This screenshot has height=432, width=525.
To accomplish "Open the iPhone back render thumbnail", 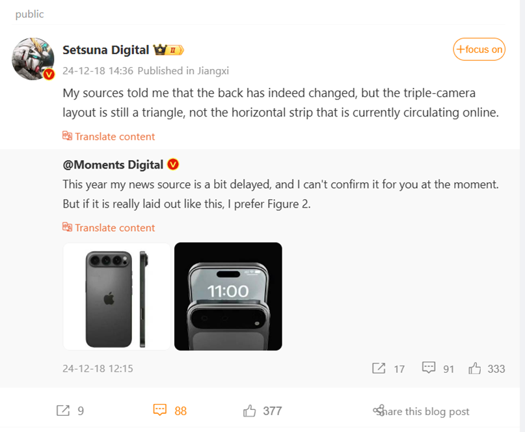I will click(116, 297).
